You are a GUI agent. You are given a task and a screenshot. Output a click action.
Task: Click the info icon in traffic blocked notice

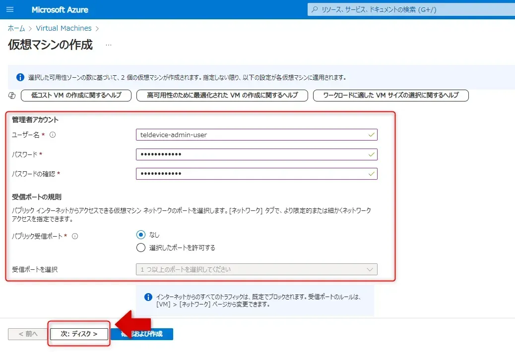[x=148, y=297]
